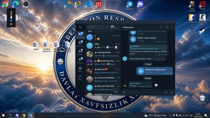Select the Oracle VirtualBox desktop icon
Screen dimensions: 210x118
pos(68,6)
